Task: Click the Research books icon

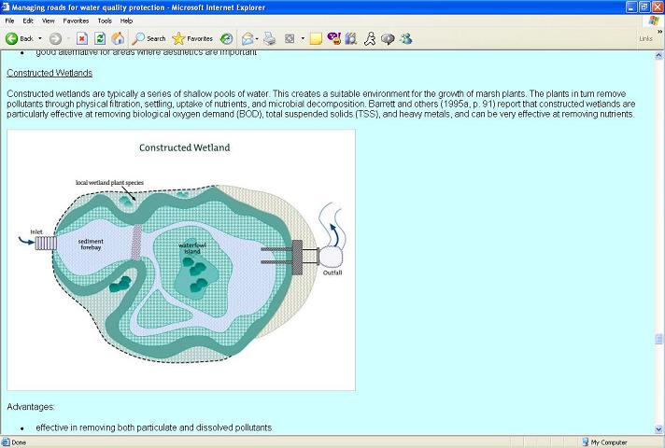Action: click(x=351, y=39)
